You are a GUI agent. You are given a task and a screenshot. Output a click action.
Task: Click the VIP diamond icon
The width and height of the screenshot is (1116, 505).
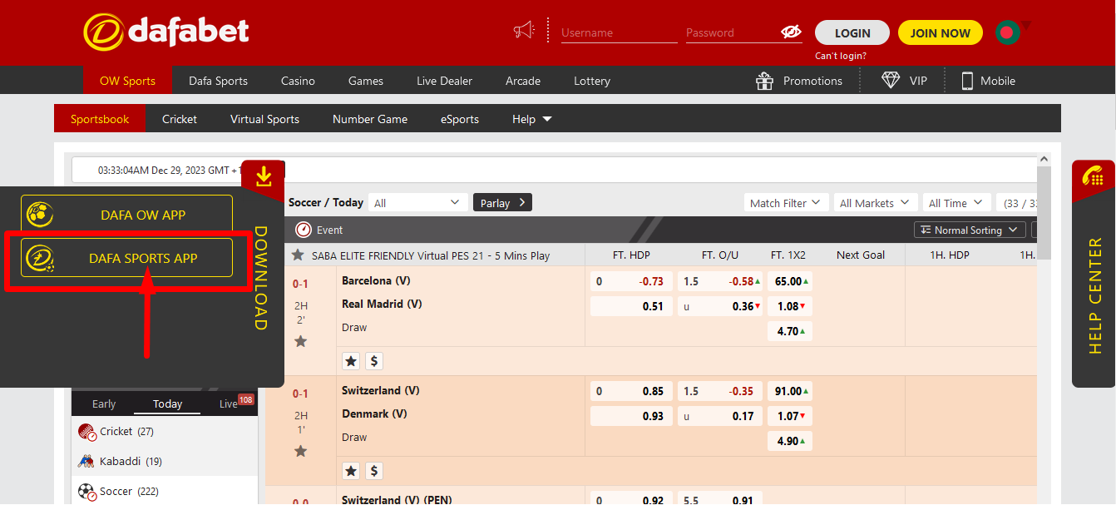(891, 81)
